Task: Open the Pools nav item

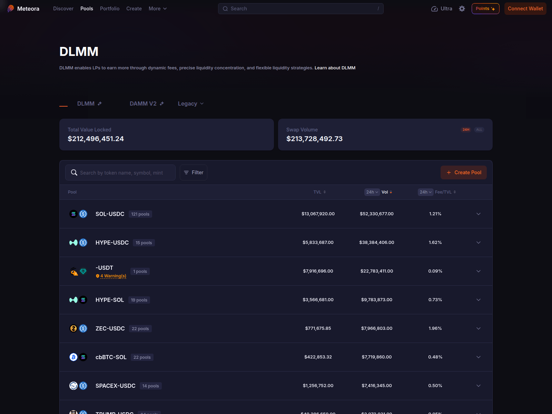Action: (87, 9)
